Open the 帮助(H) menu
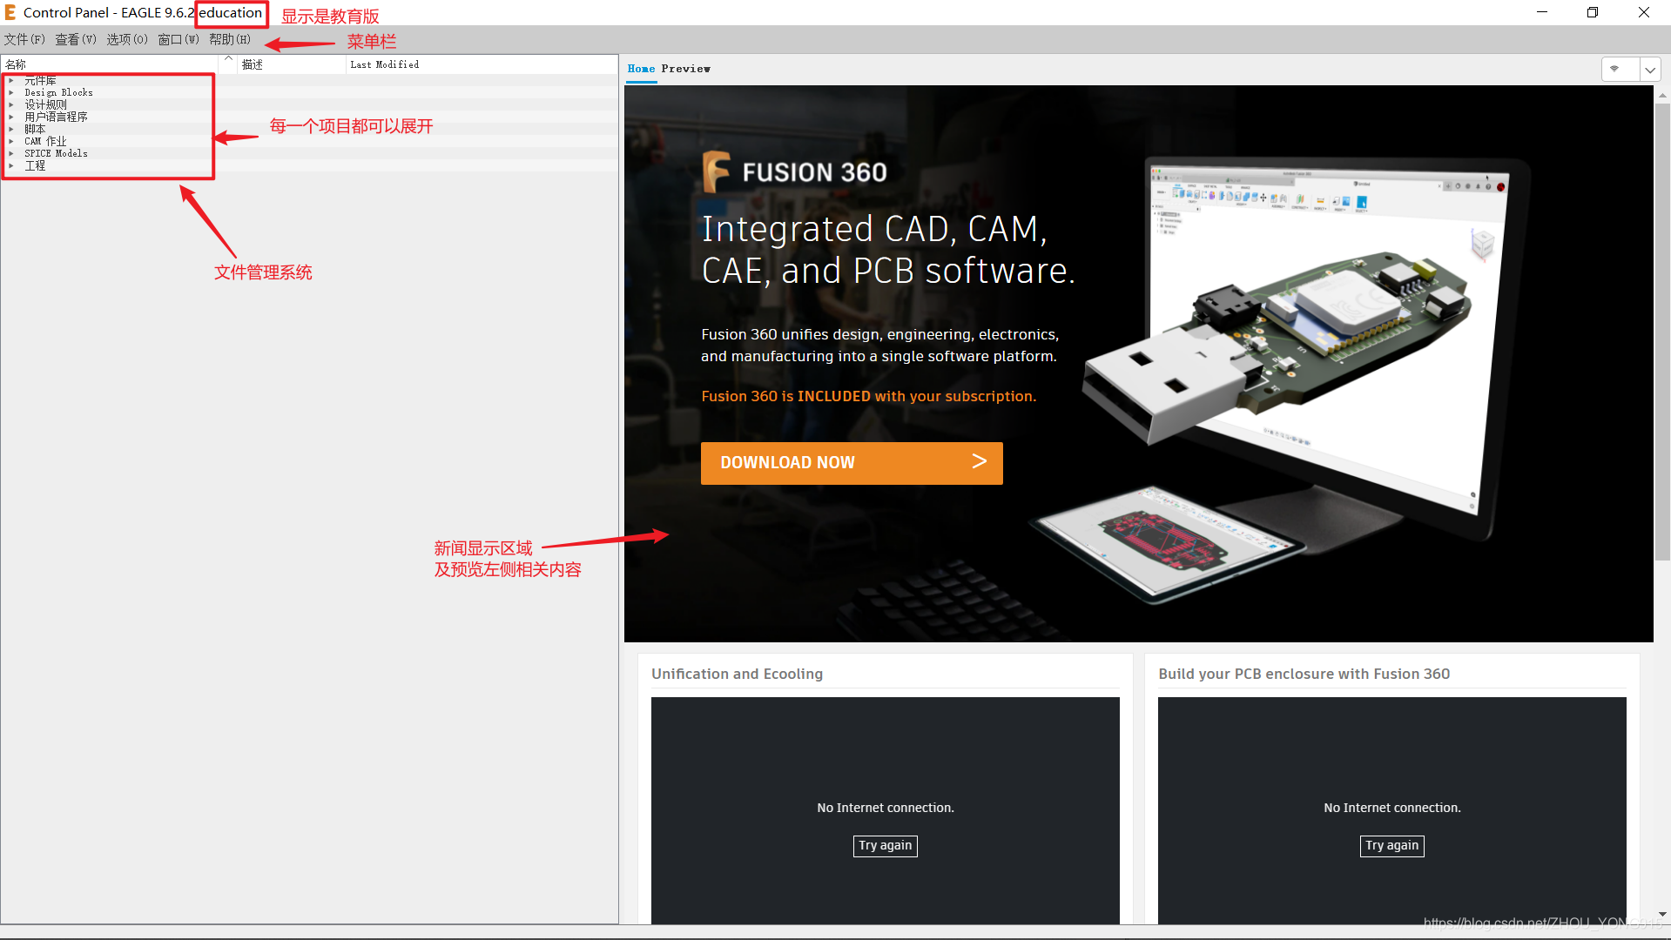This screenshot has height=940, width=1671. 230,39
